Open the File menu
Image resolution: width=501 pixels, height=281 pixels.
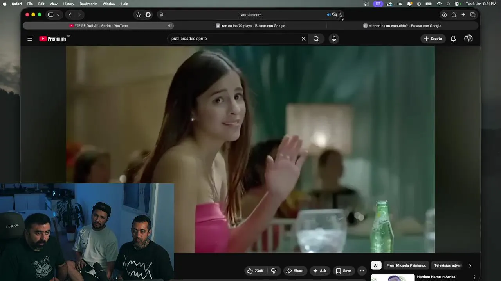(x=30, y=4)
